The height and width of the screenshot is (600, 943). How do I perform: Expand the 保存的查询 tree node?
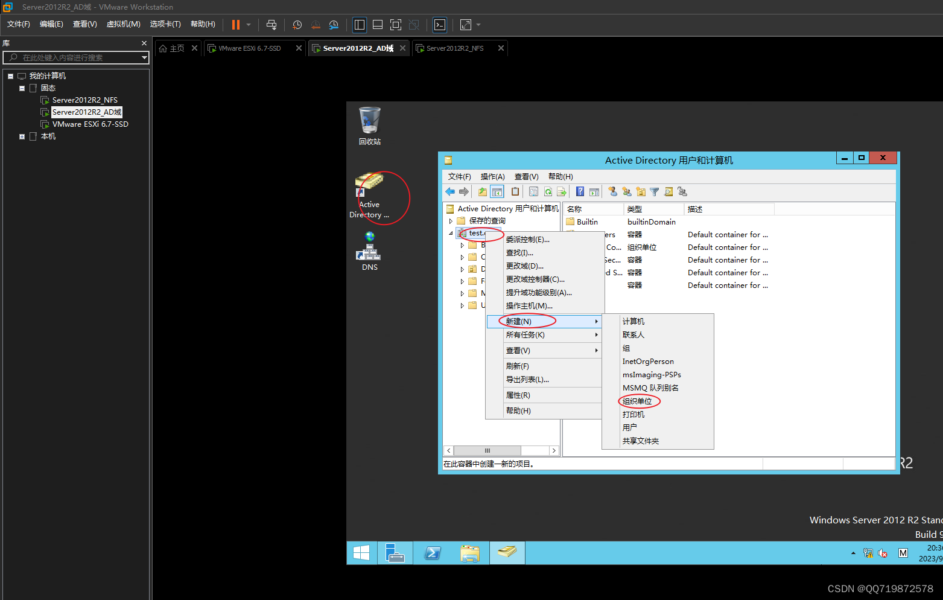[x=451, y=221]
